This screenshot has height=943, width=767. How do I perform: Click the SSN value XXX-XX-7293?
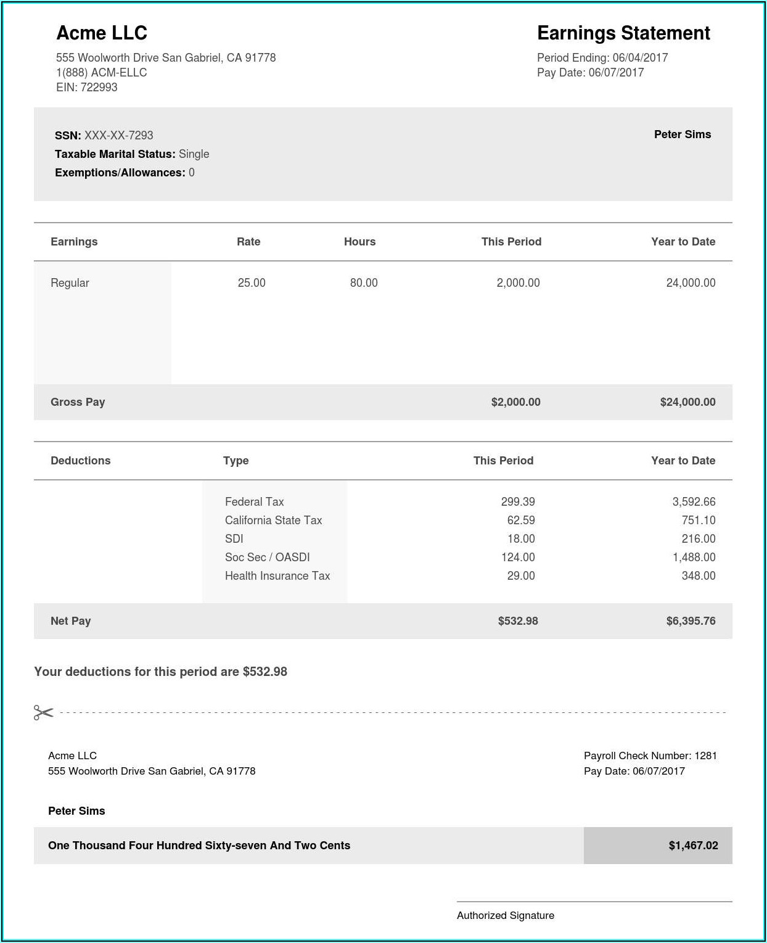[118, 135]
